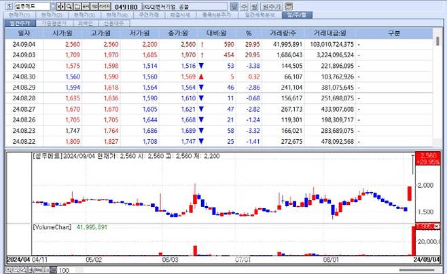Click the large red volume bar for 24/09/04

(413, 240)
